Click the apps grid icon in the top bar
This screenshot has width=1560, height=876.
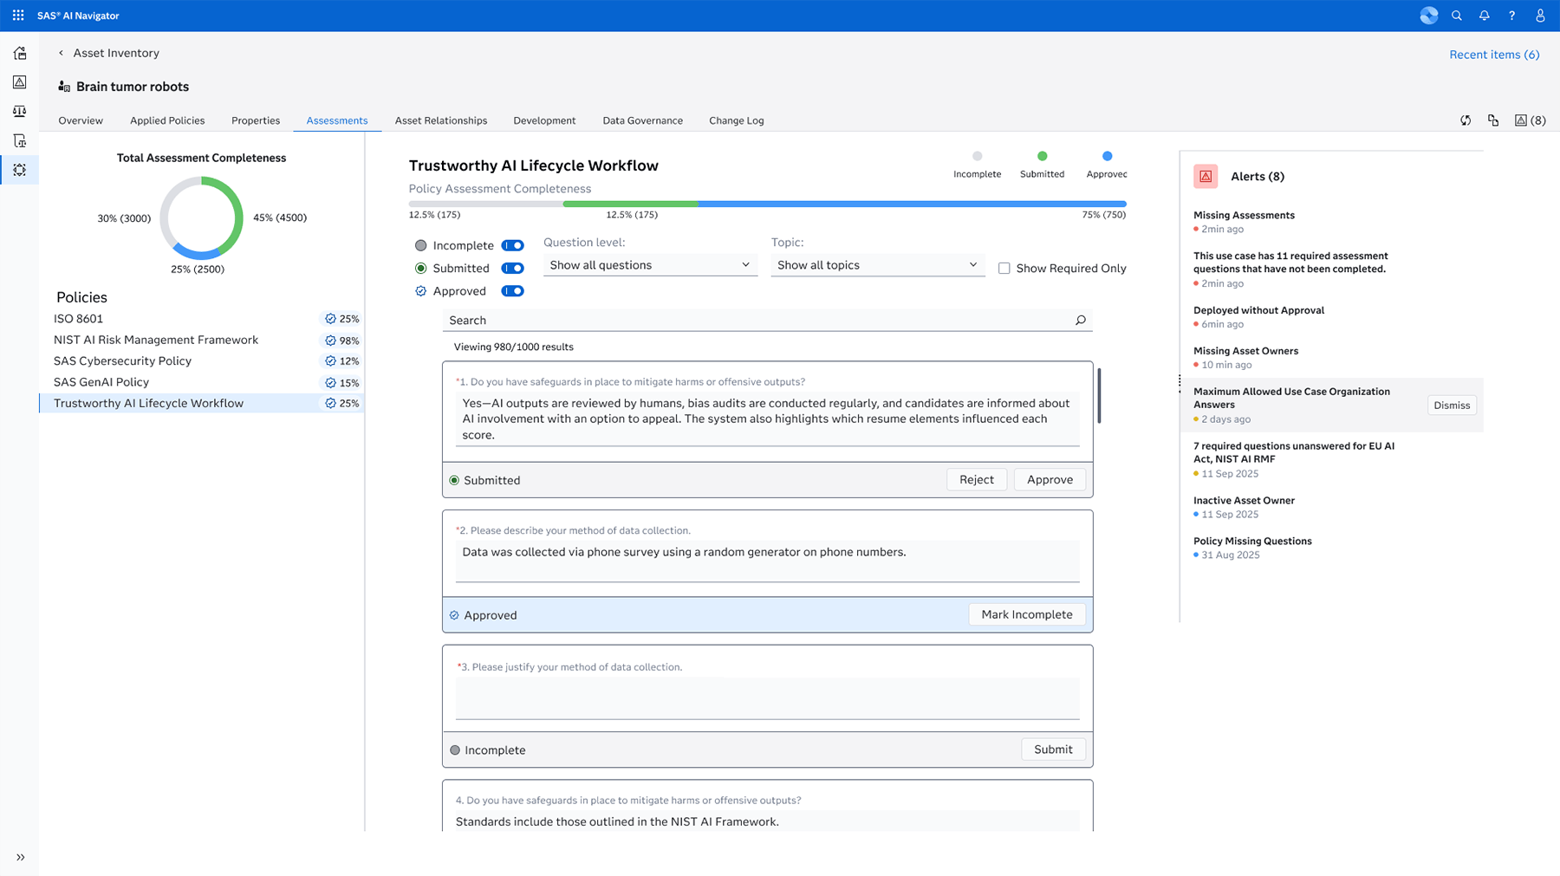(17, 15)
